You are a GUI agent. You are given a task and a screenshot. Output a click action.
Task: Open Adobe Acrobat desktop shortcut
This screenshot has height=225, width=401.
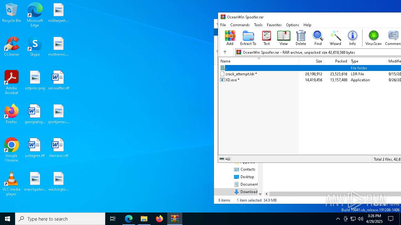[12, 82]
